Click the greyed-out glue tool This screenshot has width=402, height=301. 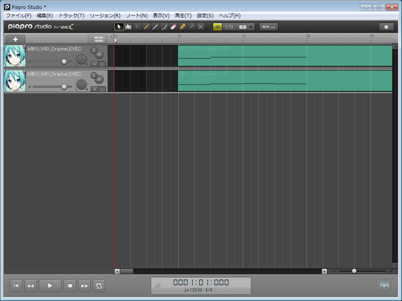pyautogui.click(x=192, y=27)
